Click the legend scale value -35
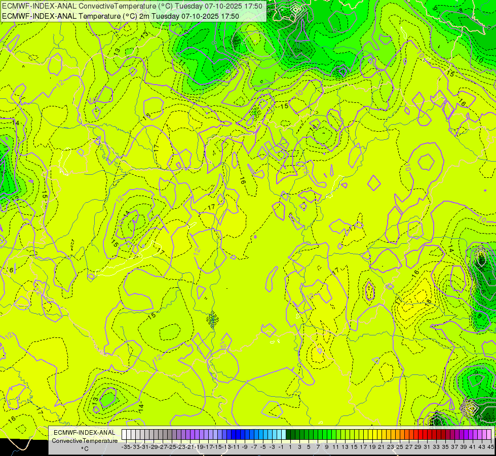Image resolution: width=496 pixels, height=456 pixels. (x=126, y=447)
